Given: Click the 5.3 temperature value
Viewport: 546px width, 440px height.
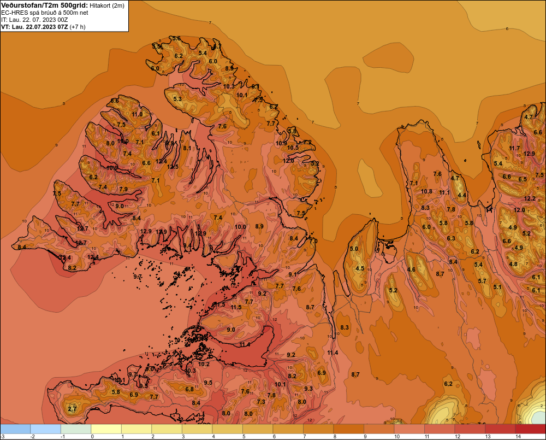Looking at the screenshot, I should click(177, 99).
